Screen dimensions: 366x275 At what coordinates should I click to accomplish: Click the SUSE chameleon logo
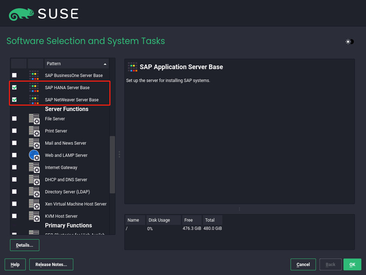(x=21, y=14)
